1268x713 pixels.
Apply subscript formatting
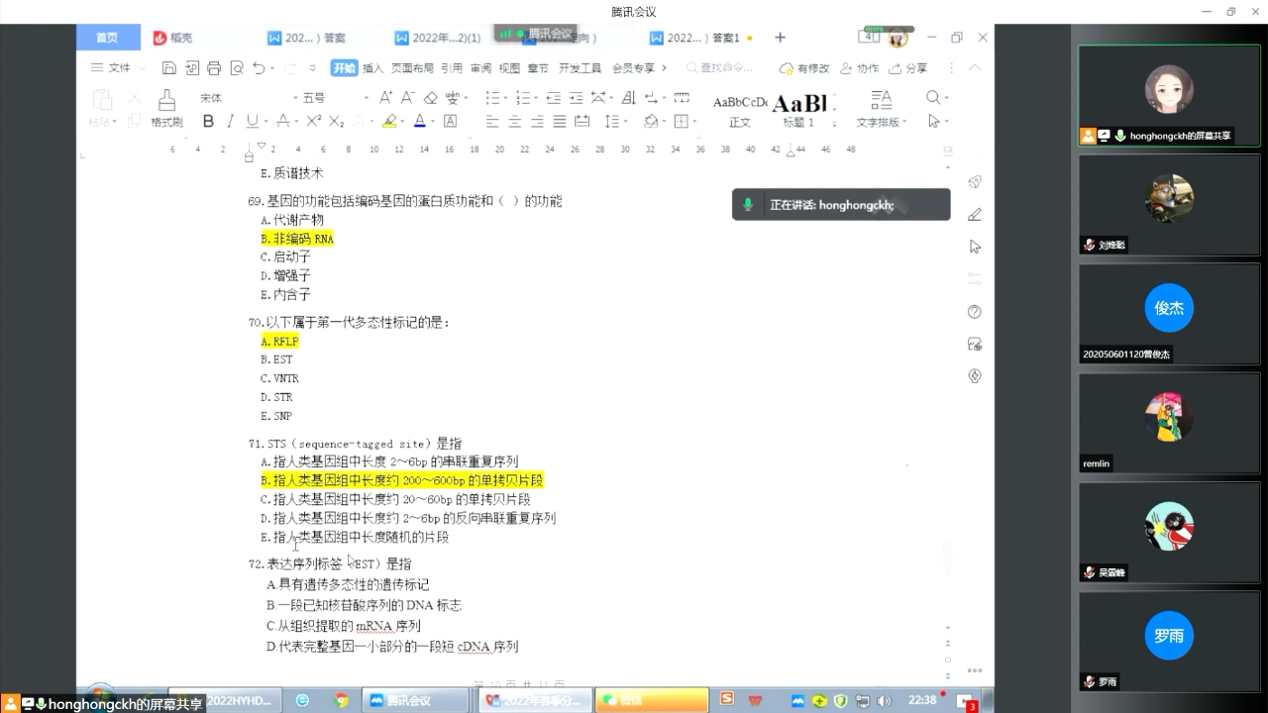tap(336, 121)
